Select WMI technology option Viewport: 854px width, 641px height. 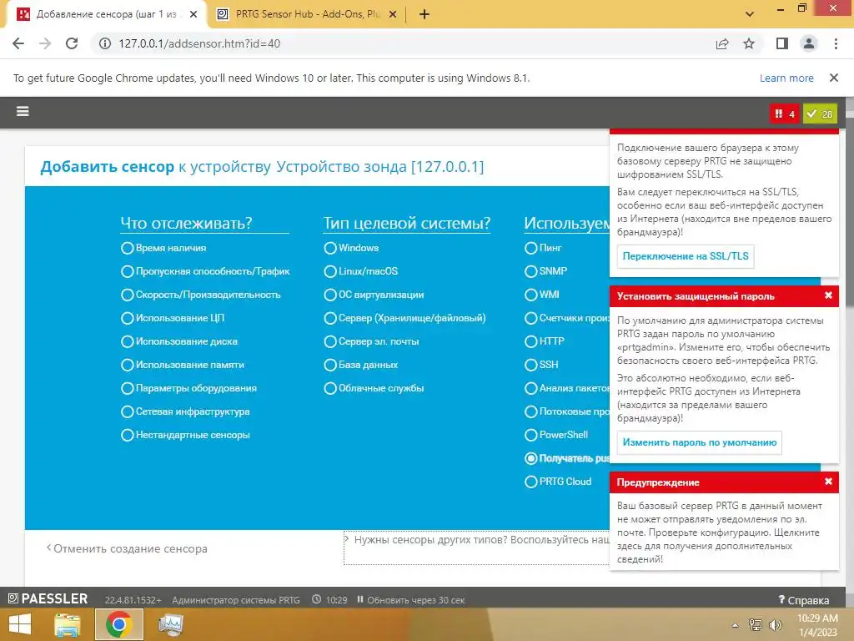(x=531, y=295)
